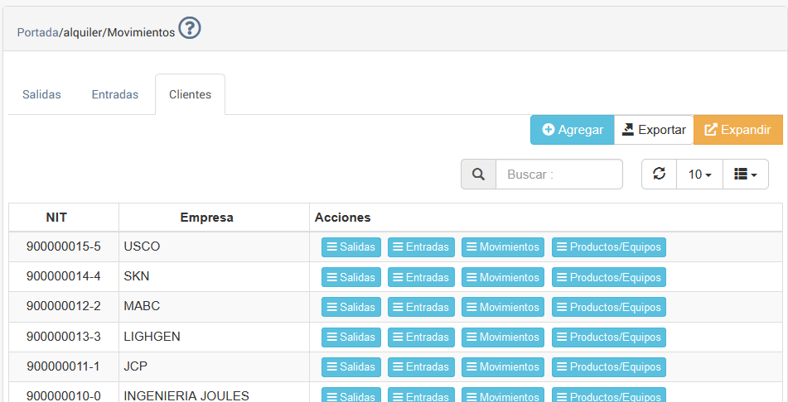This screenshot has width=788, height=402.
Task: Select the Clientes tab
Action: (190, 94)
